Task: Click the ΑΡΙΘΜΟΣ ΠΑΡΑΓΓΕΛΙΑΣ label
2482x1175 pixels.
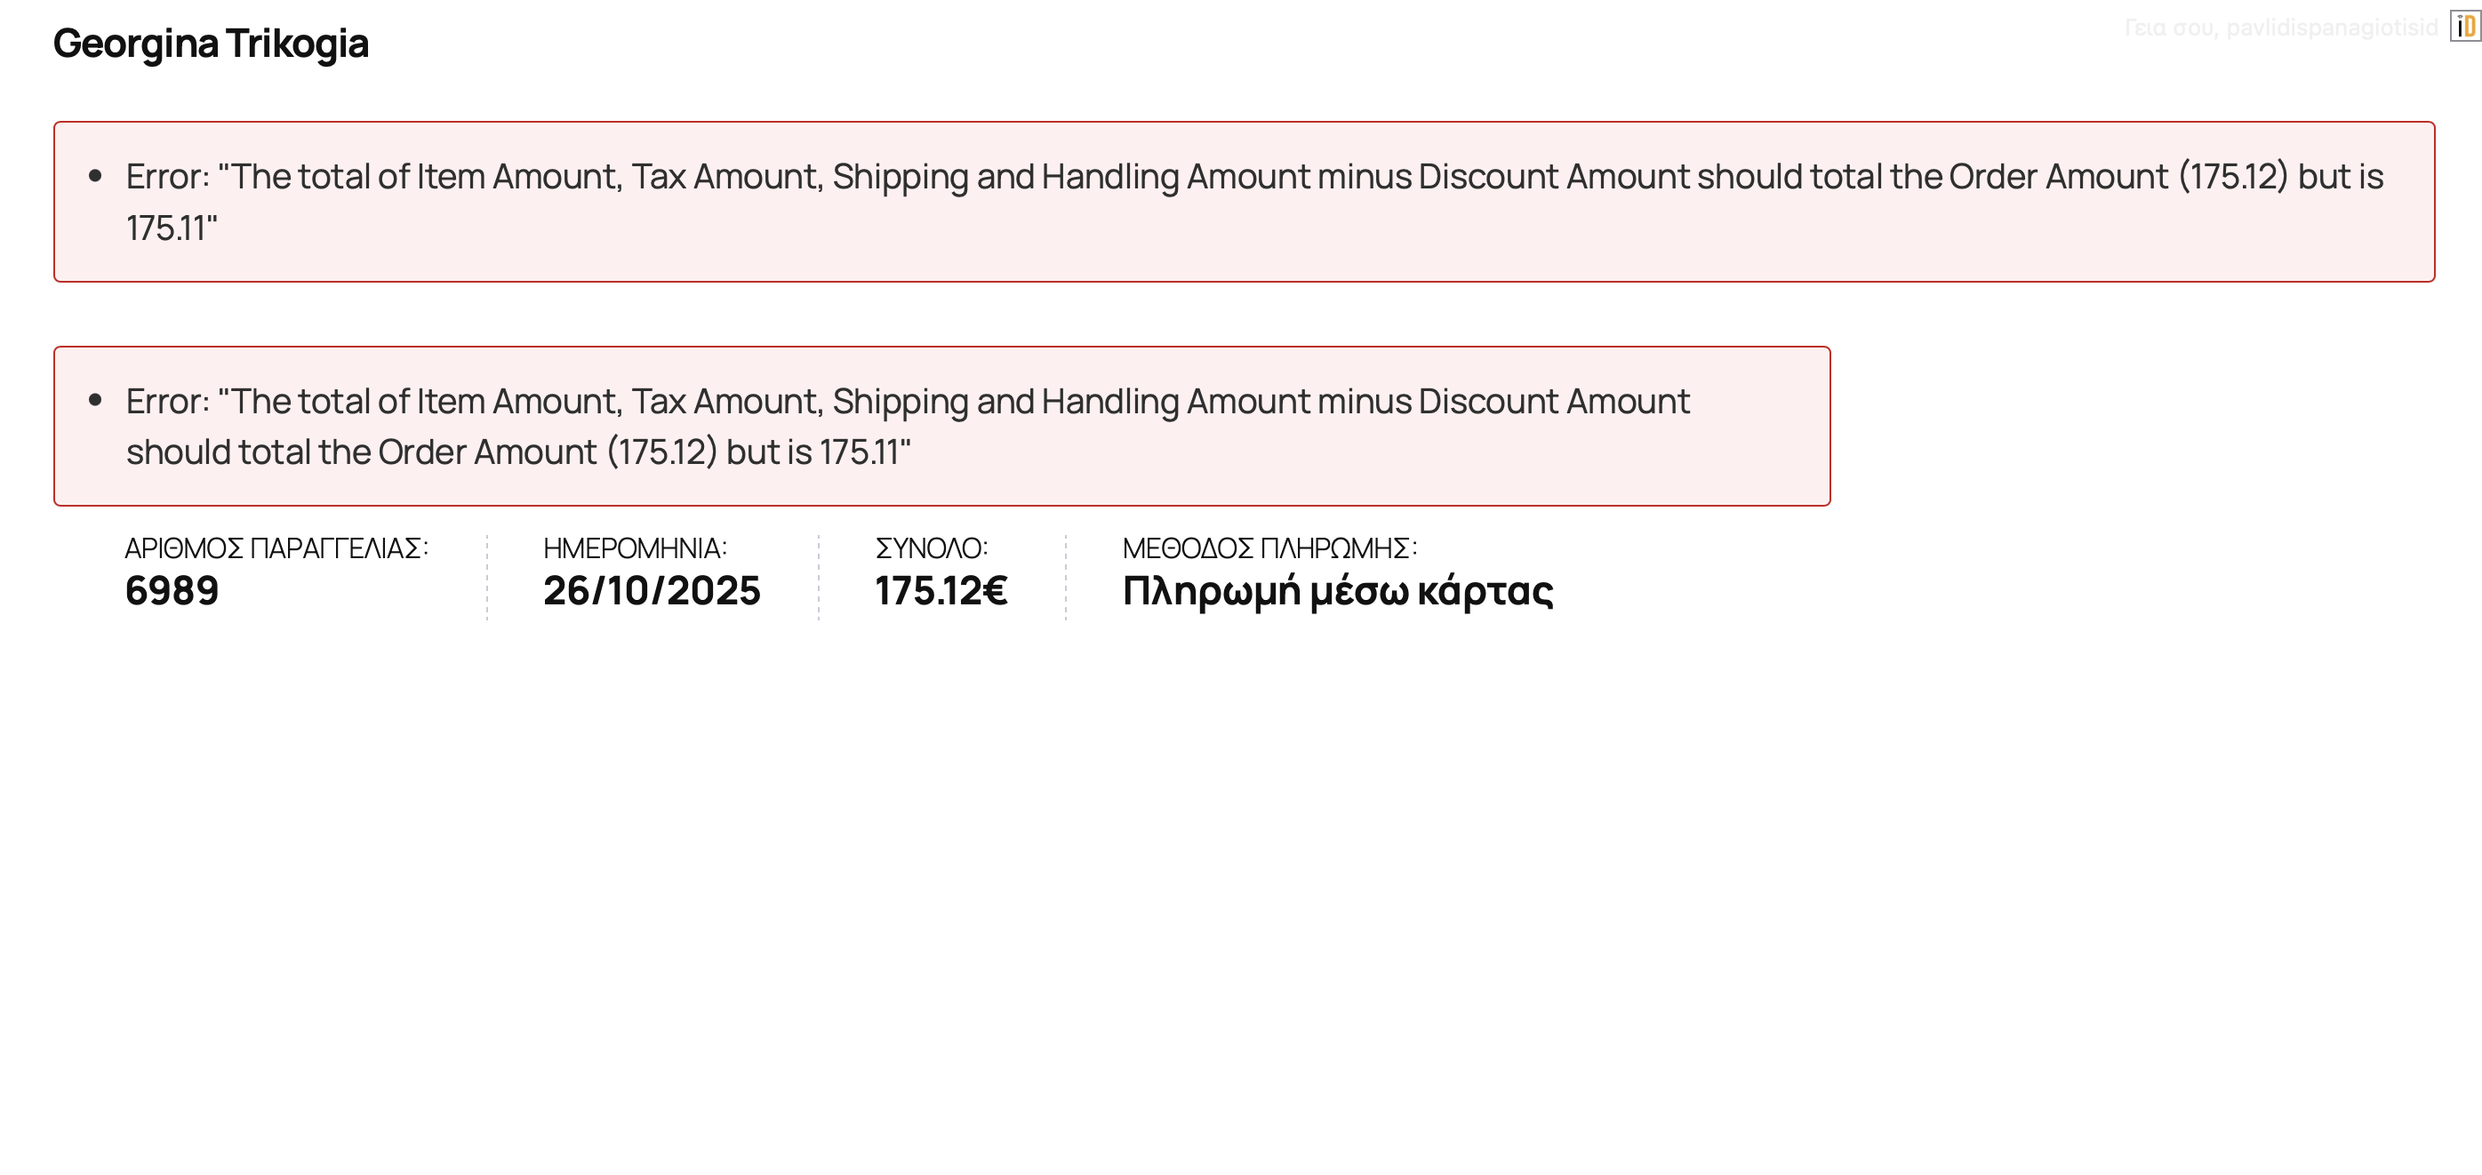Action: [x=276, y=549]
